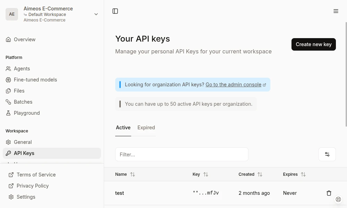Expand the workspace switcher dropdown
The width and height of the screenshot is (347, 208).
tap(96, 14)
